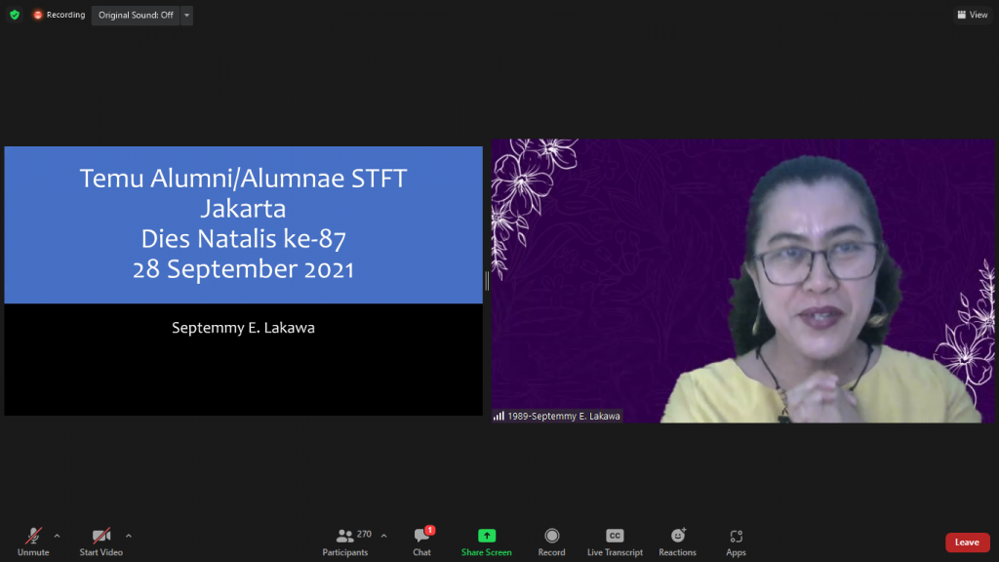This screenshot has width=999, height=562.
Task: Click the green encryption shield icon
Action: click(x=15, y=15)
